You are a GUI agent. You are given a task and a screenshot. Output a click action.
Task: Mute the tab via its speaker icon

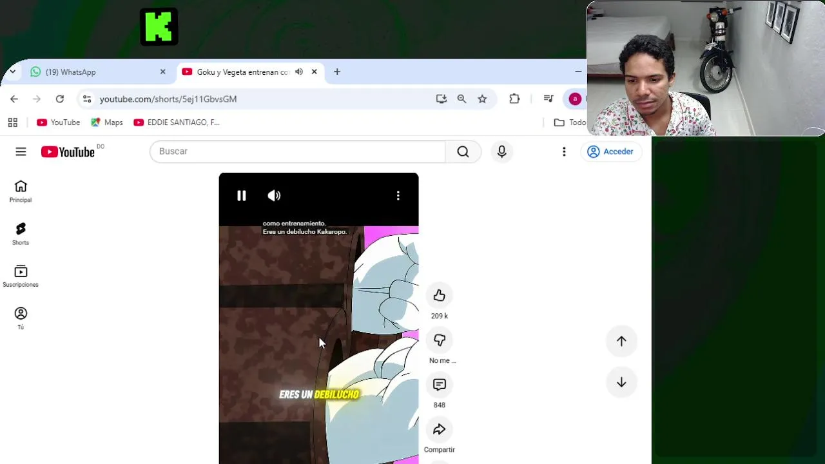(x=299, y=72)
